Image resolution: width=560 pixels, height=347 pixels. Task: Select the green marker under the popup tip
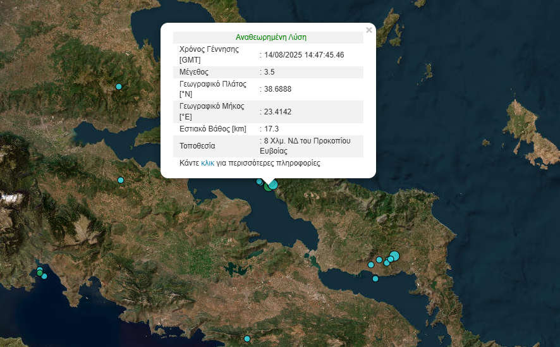pyautogui.click(x=267, y=187)
